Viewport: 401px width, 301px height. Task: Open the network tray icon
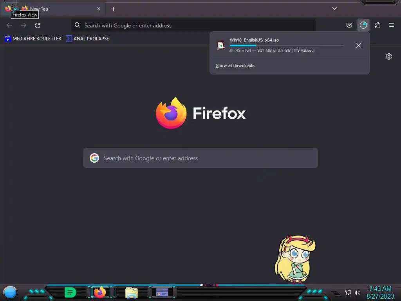pos(348,292)
